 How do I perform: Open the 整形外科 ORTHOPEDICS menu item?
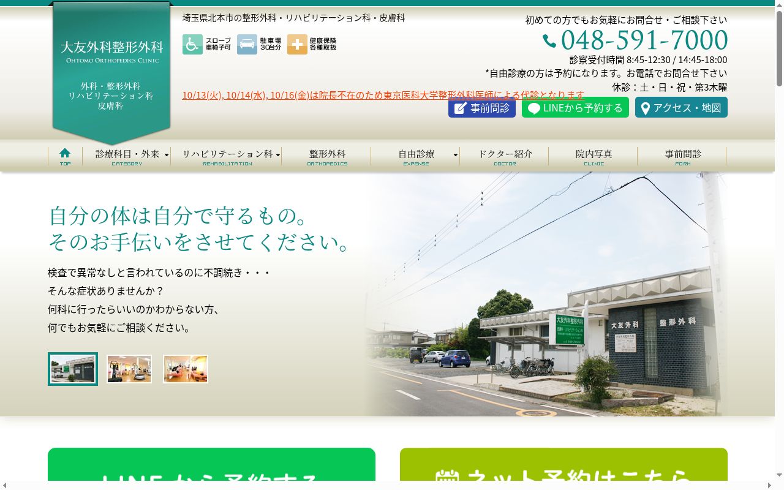coord(327,156)
